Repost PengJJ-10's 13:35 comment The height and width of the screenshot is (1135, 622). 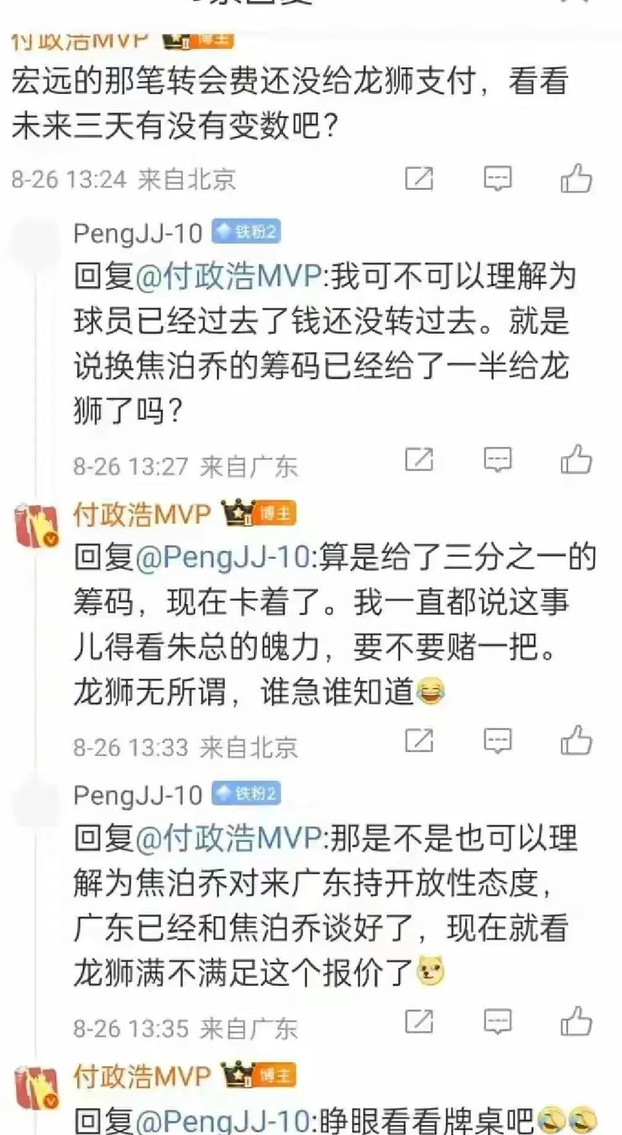(x=419, y=1021)
